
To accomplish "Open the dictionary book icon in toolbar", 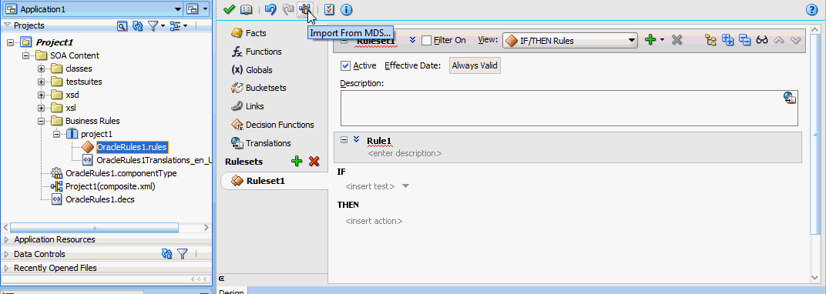I will click(x=247, y=9).
